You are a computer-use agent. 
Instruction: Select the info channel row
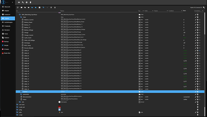tap(110, 102)
